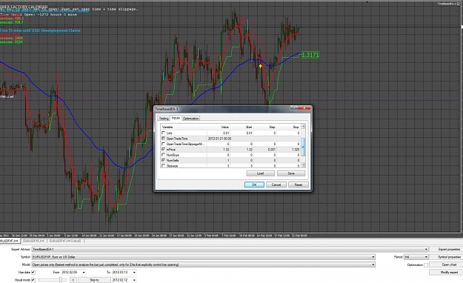Click the Start column header

242,127
